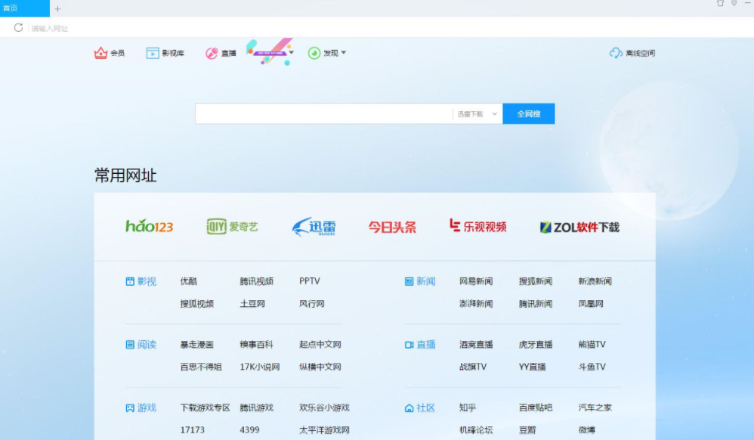
Task: Open the 汽车之家 link
Action: point(595,407)
